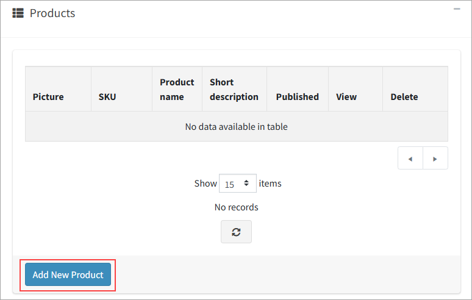The image size is (472, 300).
Task: Click the 'items' label after page size
Action: coord(270,183)
